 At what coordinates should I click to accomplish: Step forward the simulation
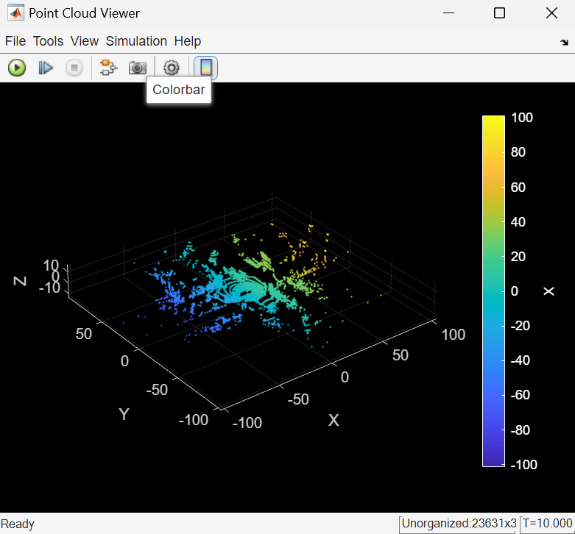46,68
